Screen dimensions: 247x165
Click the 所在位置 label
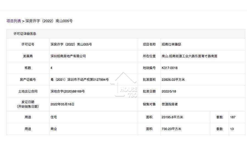(149, 56)
